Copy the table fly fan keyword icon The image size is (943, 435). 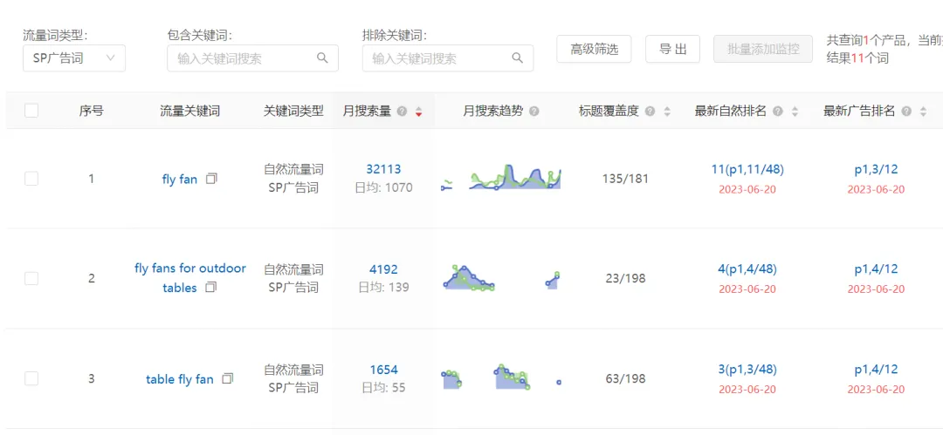pyautogui.click(x=227, y=378)
